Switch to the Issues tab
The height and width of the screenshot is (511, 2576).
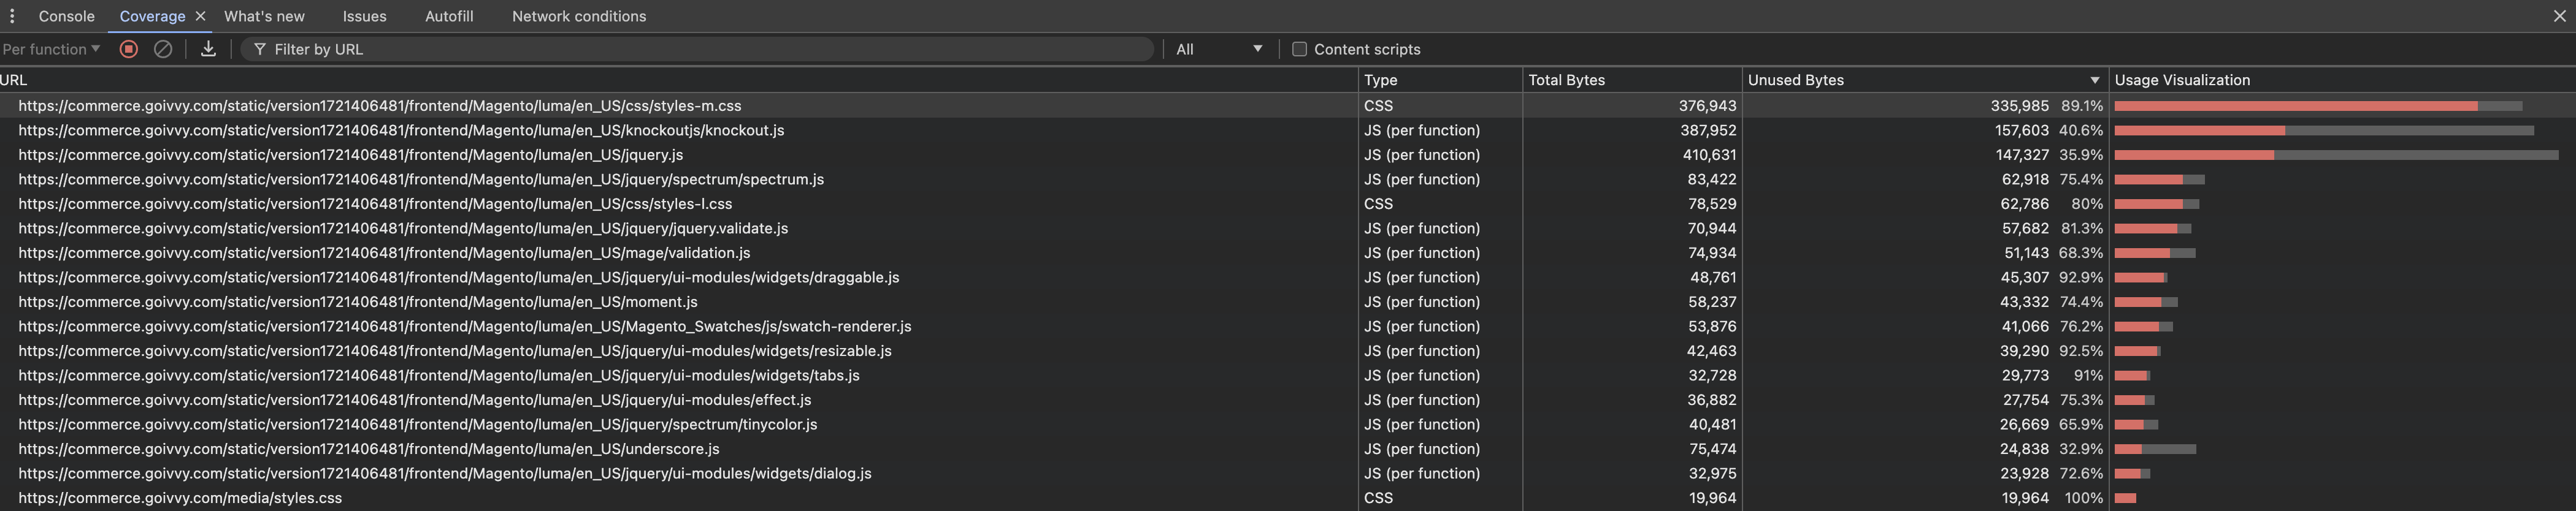(364, 16)
